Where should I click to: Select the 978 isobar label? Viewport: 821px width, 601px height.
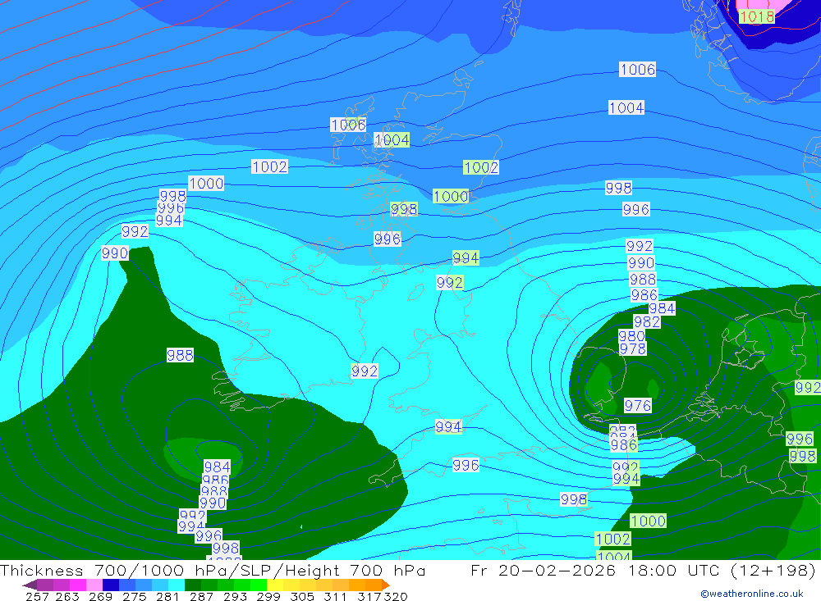coord(633,348)
